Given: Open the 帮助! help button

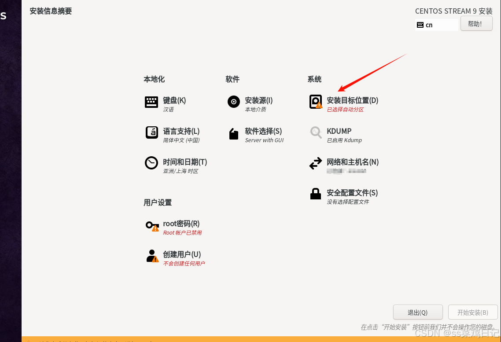Looking at the screenshot, I should click(x=476, y=24).
